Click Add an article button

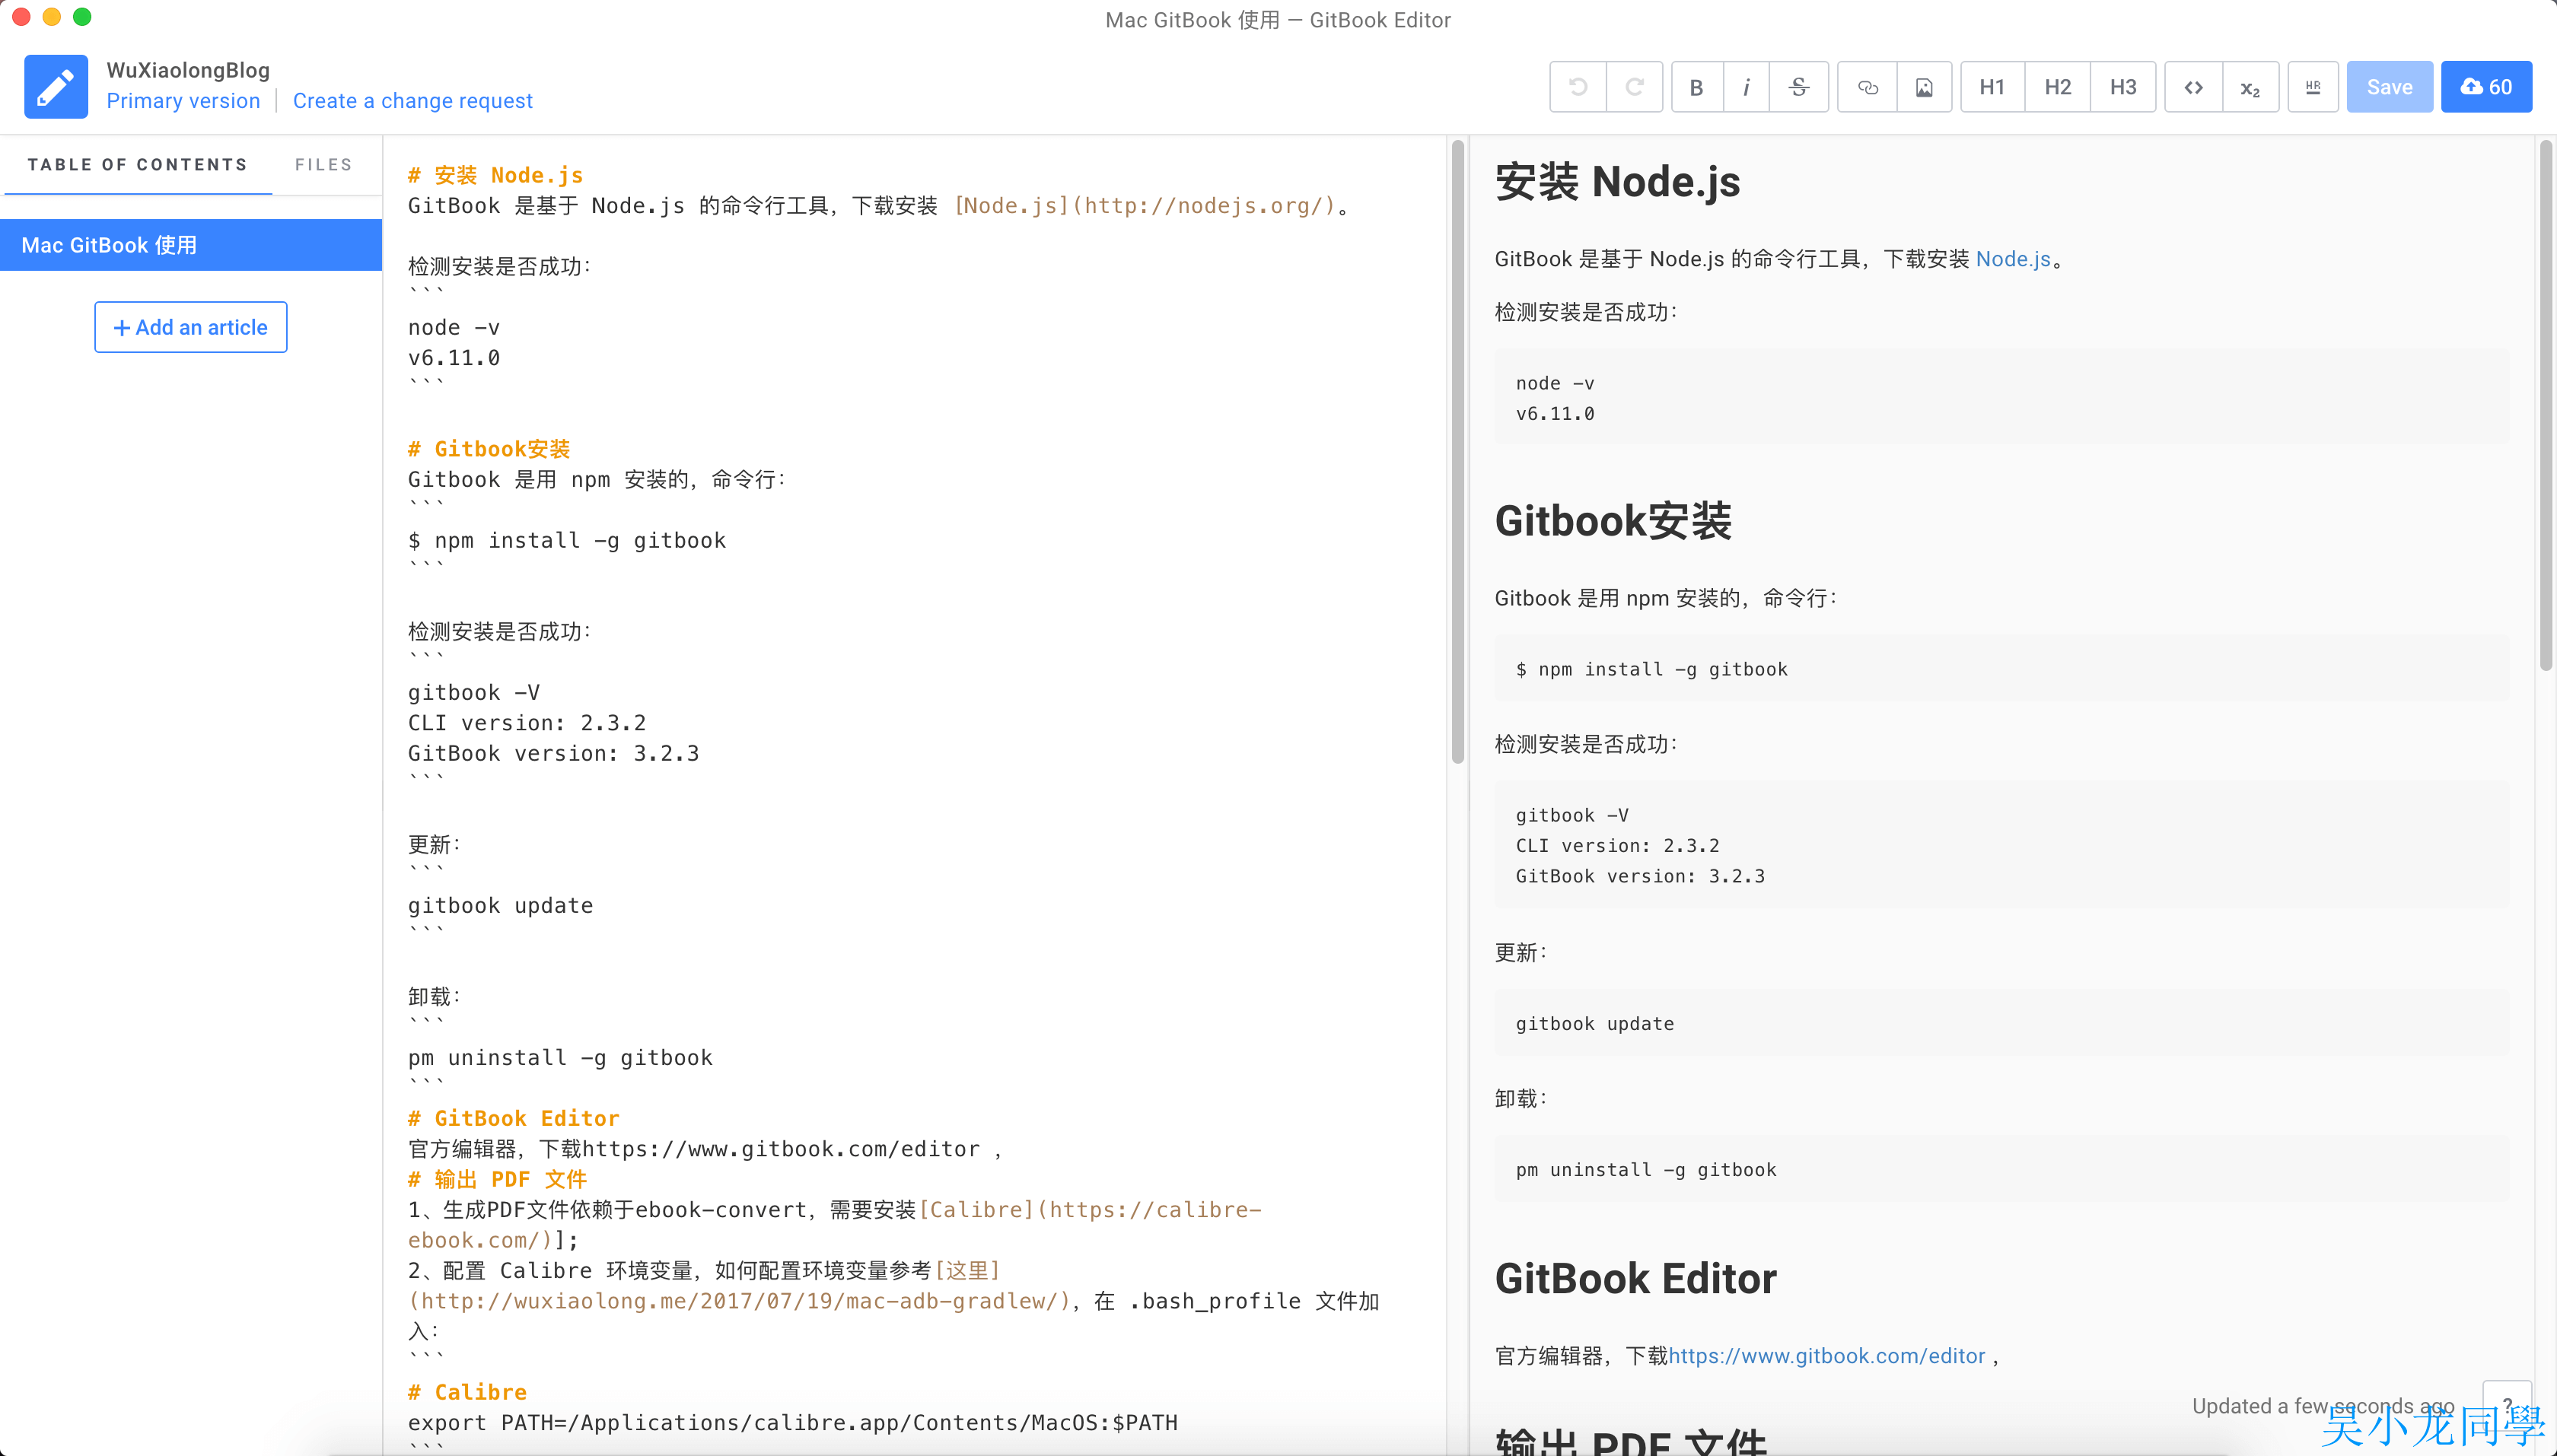pyautogui.click(x=191, y=327)
